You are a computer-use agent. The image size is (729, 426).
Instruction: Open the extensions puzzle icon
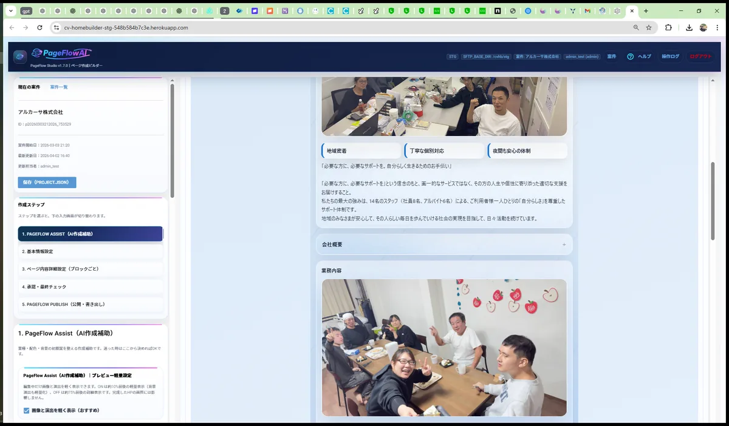pyautogui.click(x=668, y=27)
